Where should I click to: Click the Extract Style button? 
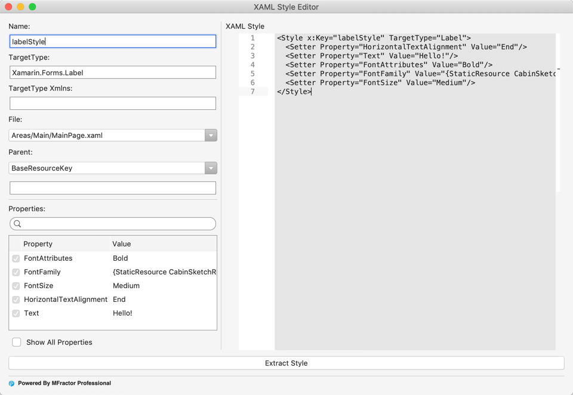(x=286, y=363)
